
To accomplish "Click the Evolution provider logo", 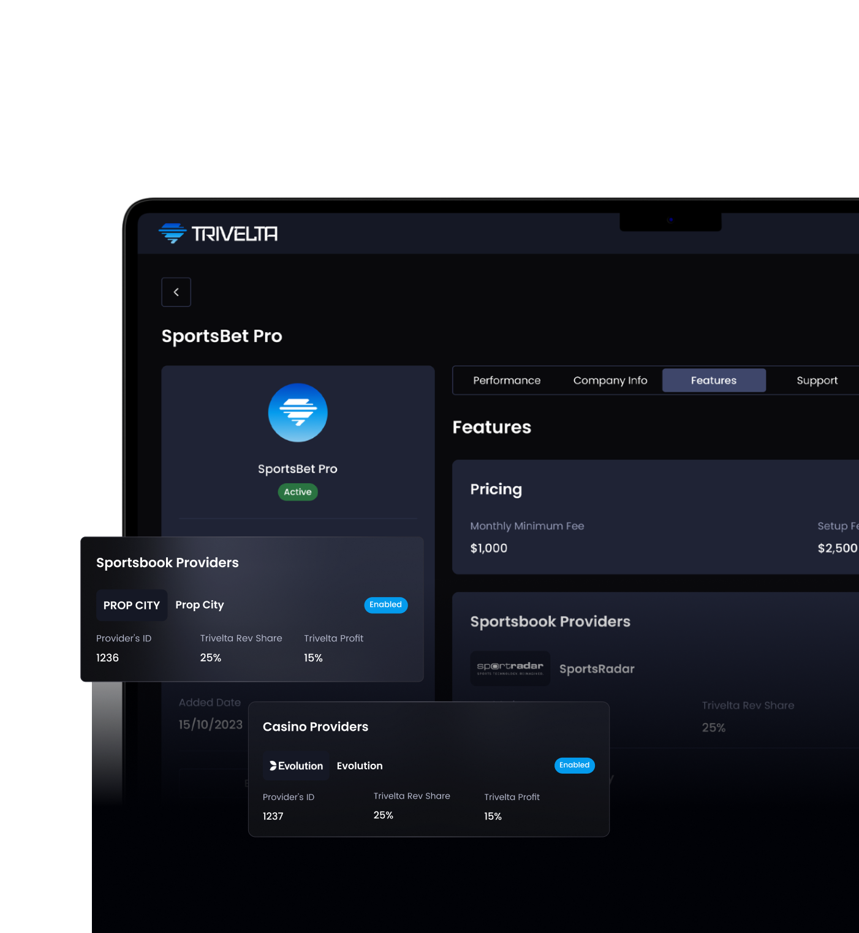I will pyautogui.click(x=296, y=766).
